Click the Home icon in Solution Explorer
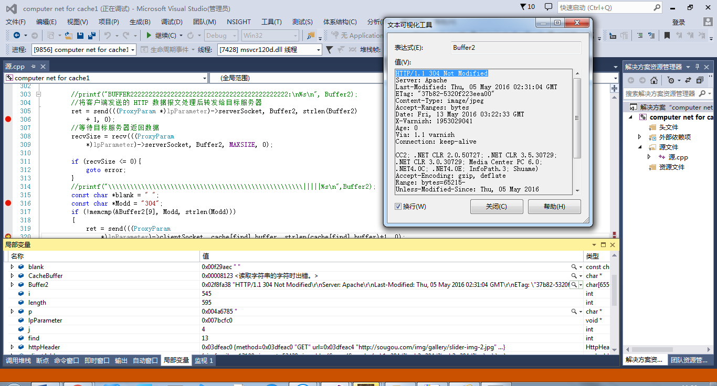Image resolution: width=717 pixels, height=386 pixels. click(x=653, y=80)
